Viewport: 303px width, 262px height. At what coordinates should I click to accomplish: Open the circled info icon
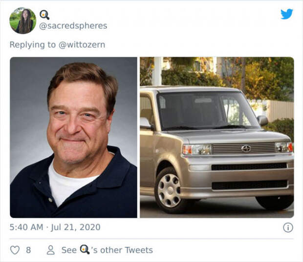tap(288, 227)
